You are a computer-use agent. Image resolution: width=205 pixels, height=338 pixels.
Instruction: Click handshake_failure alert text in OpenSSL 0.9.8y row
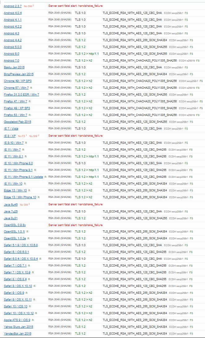[75, 225]
